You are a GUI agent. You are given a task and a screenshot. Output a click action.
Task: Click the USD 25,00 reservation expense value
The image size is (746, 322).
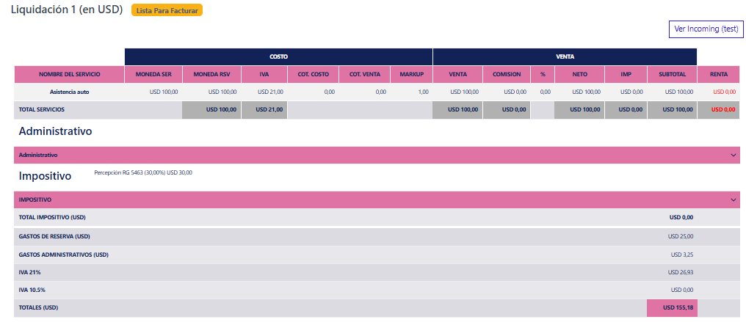[x=681, y=236]
